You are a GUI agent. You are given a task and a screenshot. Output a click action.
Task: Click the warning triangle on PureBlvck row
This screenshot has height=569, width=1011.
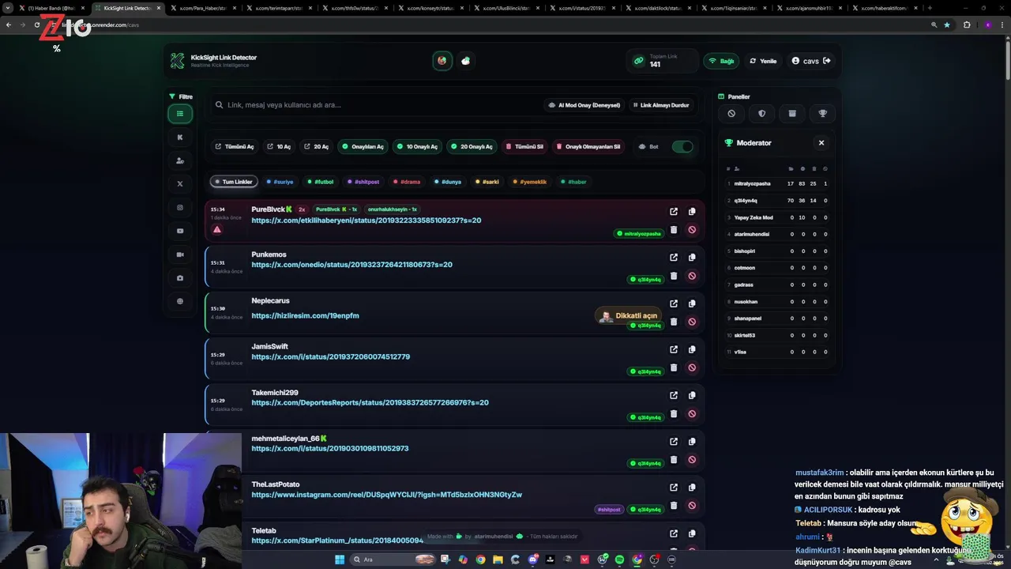point(216,230)
